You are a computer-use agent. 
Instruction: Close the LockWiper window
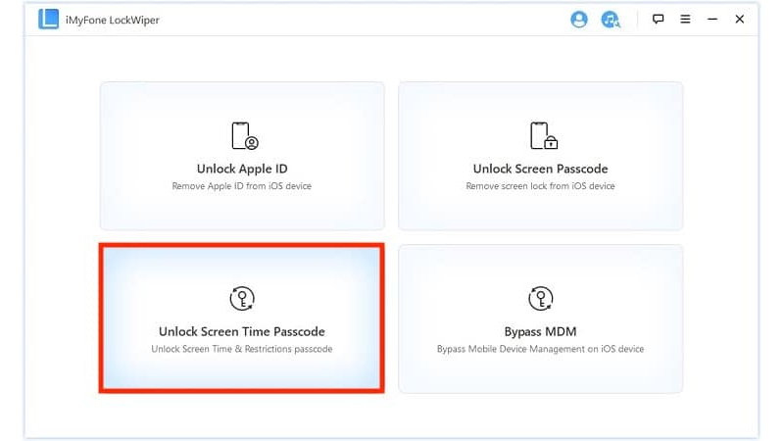point(740,19)
